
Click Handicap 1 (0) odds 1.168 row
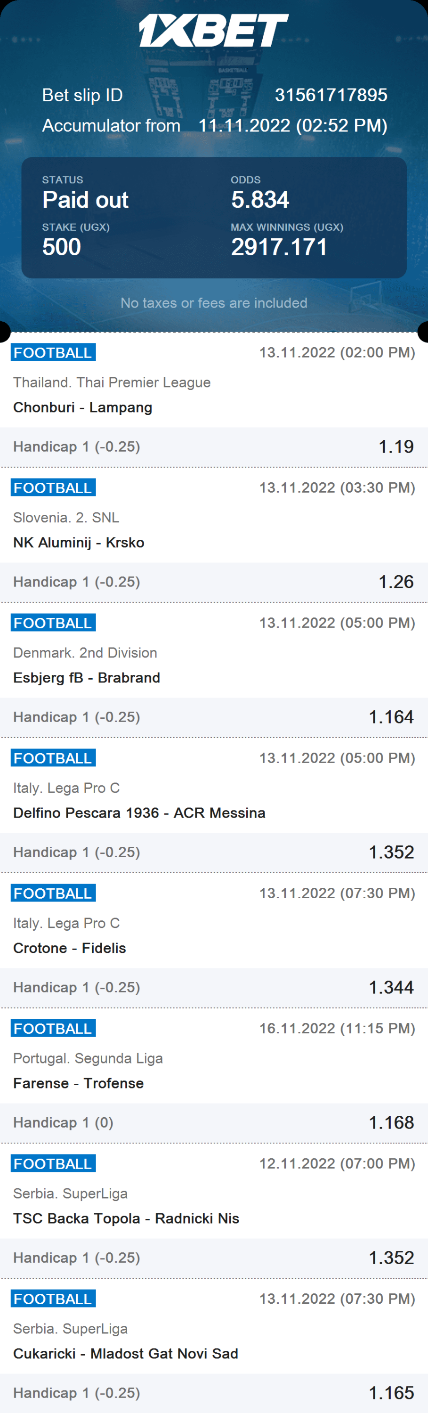point(214,1123)
